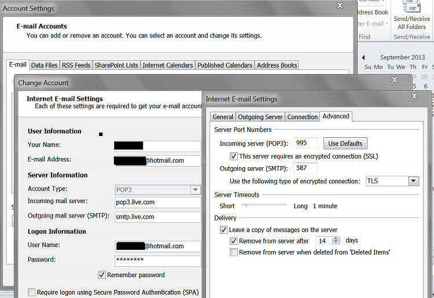Viewport: 434px width, 298px height.
Task: Select E-mail tab in Account Settings
Action: [x=18, y=64]
